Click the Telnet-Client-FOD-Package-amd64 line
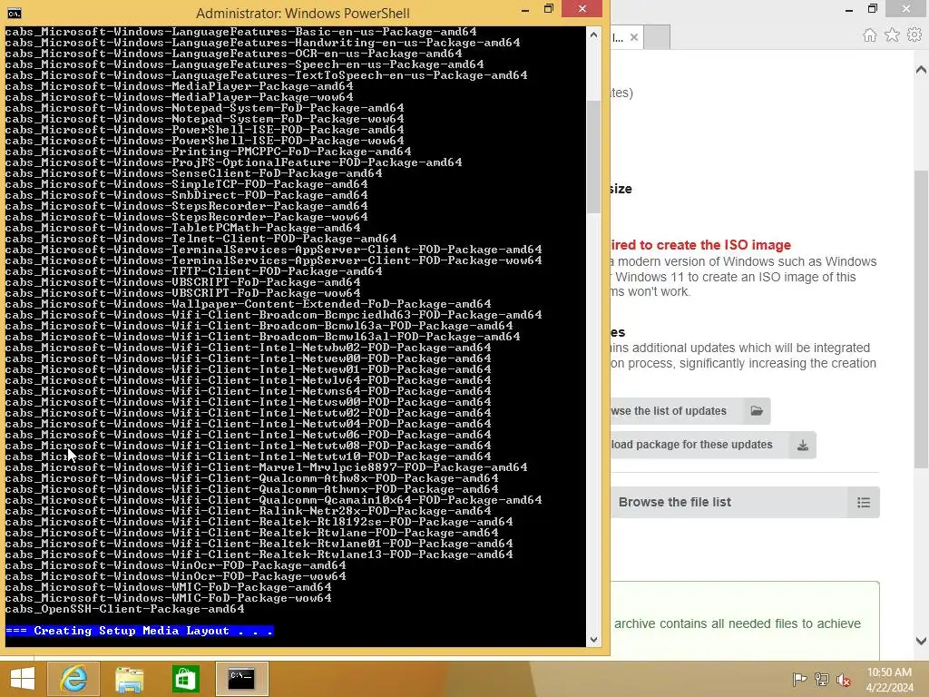This screenshot has width=929, height=697. pyautogui.click(x=200, y=239)
